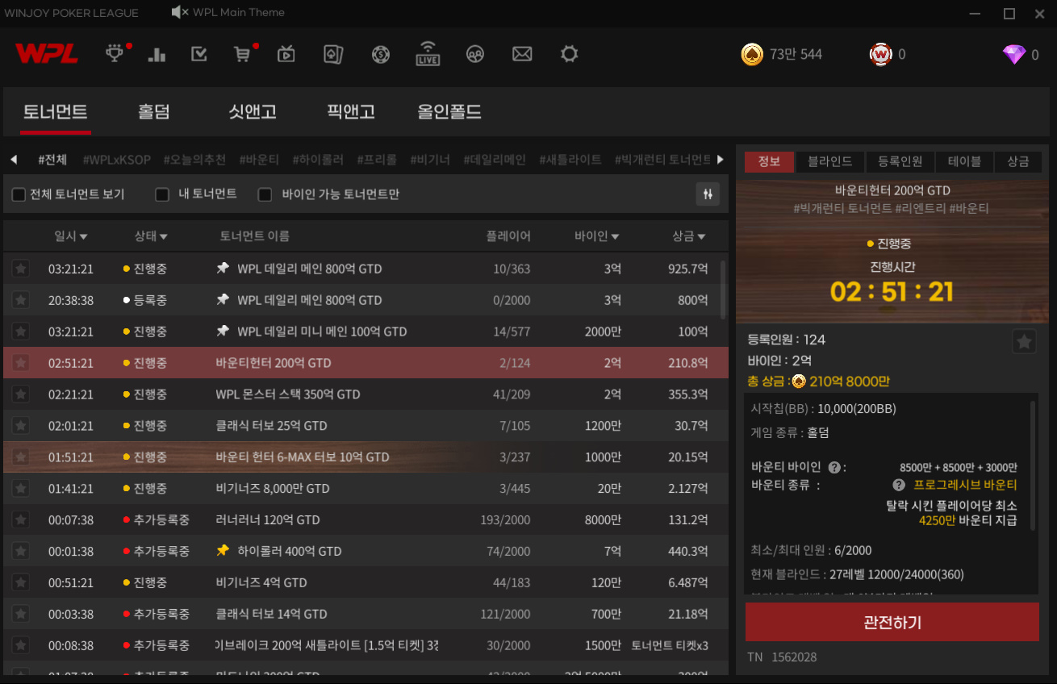
Task: Sort tournaments by 상금 column
Action: (688, 236)
